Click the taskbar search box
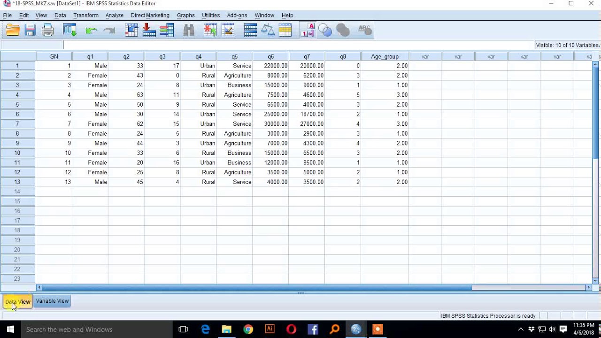 pyautogui.click(x=96, y=330)
